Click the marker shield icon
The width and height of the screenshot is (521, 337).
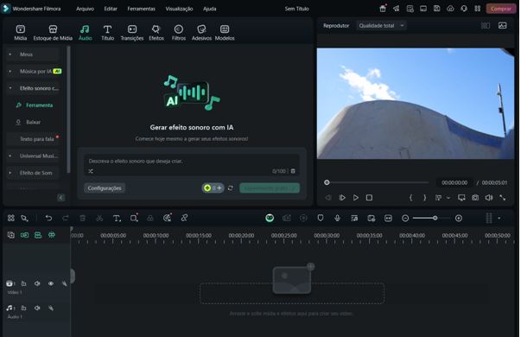point(321,218)
